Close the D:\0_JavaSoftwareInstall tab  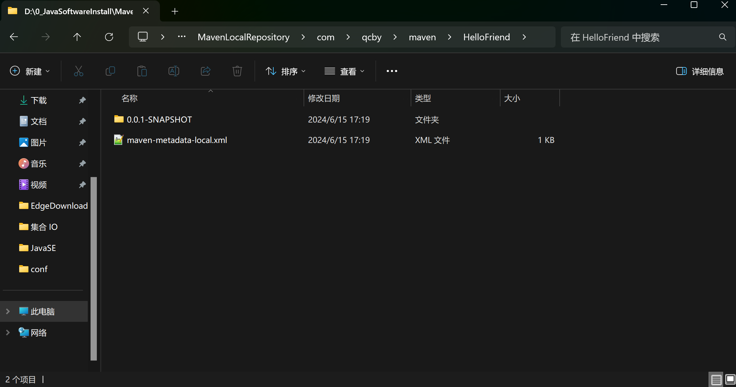coord(146,11)
